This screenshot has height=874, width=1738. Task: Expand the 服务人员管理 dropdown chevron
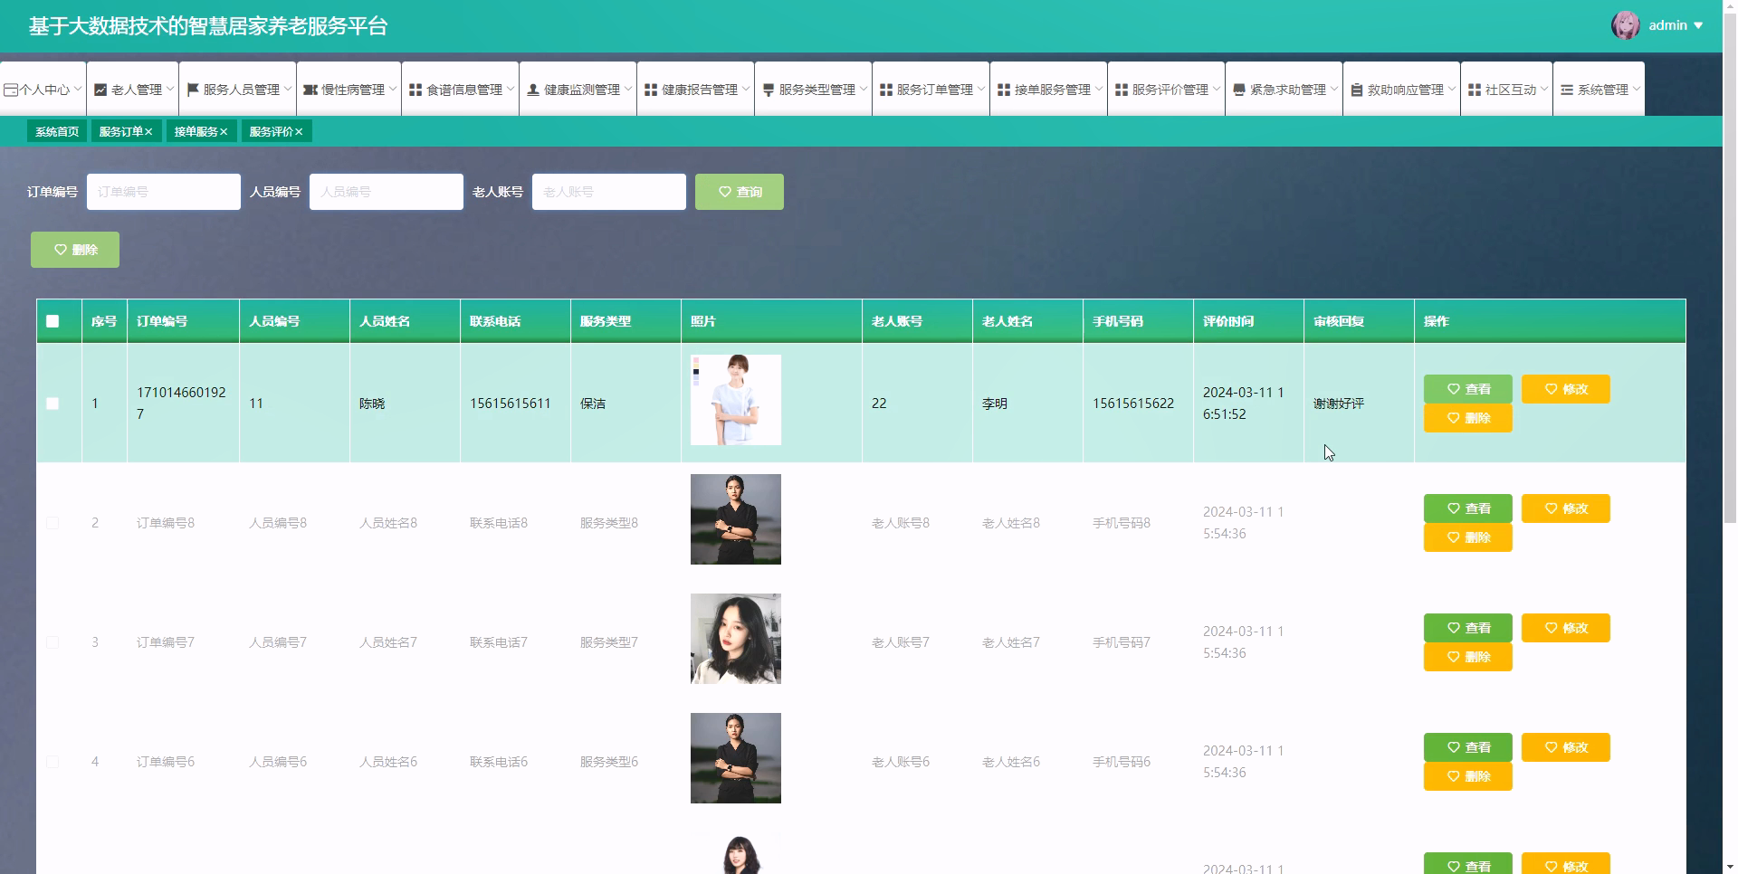288,89
